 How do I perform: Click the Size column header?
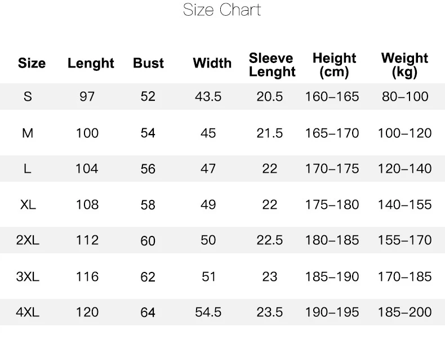coord(32,63)
